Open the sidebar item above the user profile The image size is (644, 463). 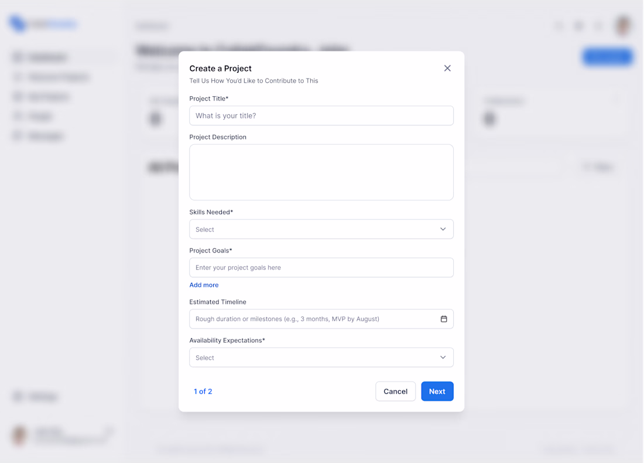click(36, 397)
